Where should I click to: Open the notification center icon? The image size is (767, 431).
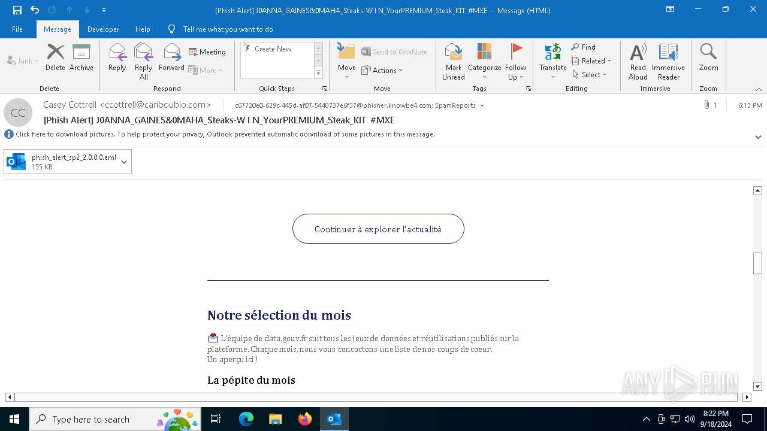[x=747, y=419]
